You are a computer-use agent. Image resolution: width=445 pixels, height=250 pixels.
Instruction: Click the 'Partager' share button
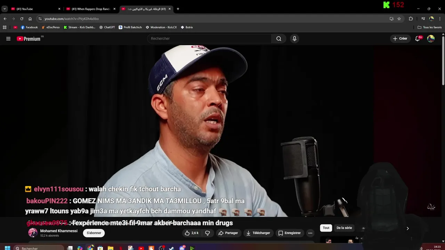tap(228, 233)
